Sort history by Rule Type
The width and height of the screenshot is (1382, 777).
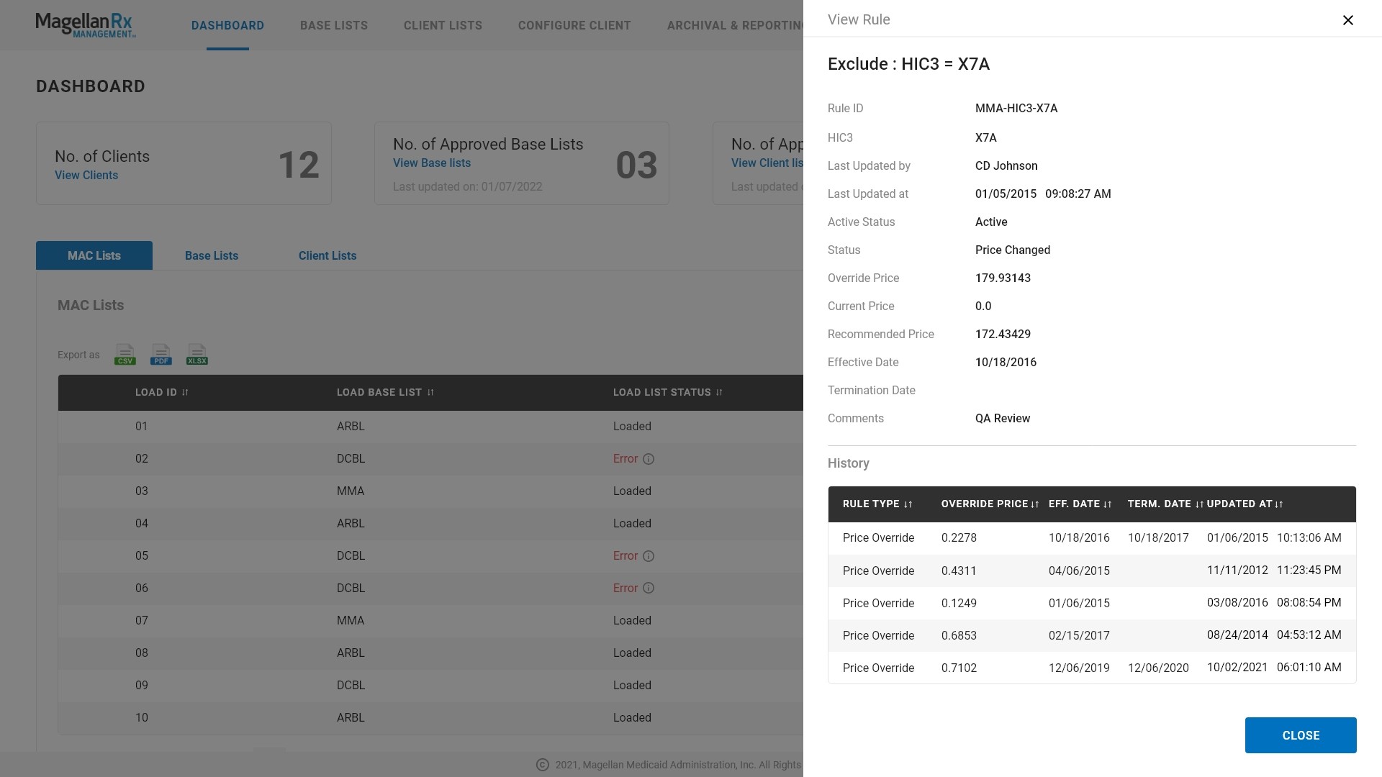[908, 504]
